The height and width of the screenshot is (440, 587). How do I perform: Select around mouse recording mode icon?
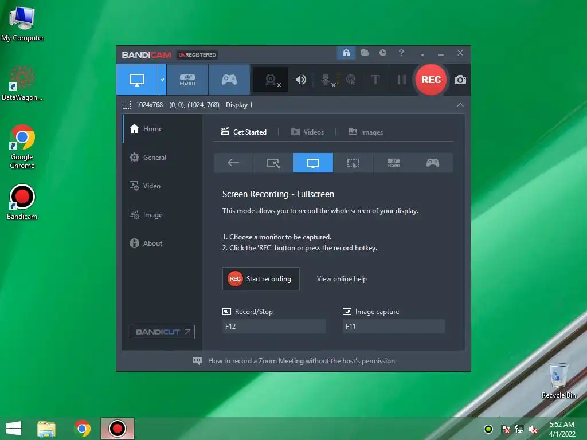tap(353, 163)
